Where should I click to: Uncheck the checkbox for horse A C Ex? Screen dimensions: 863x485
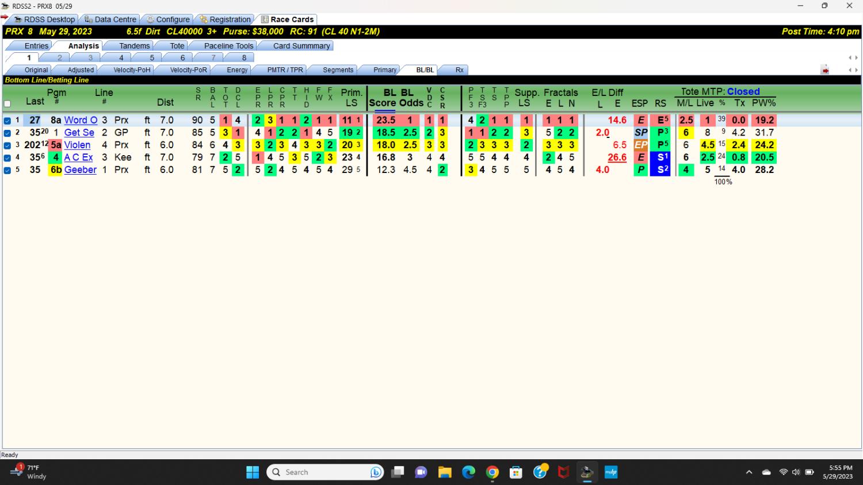tap(7, 157)
